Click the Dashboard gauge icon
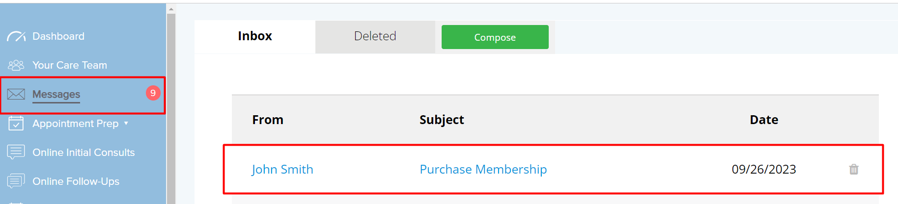This screenshot has width=898, height=204. pos(16,36)
